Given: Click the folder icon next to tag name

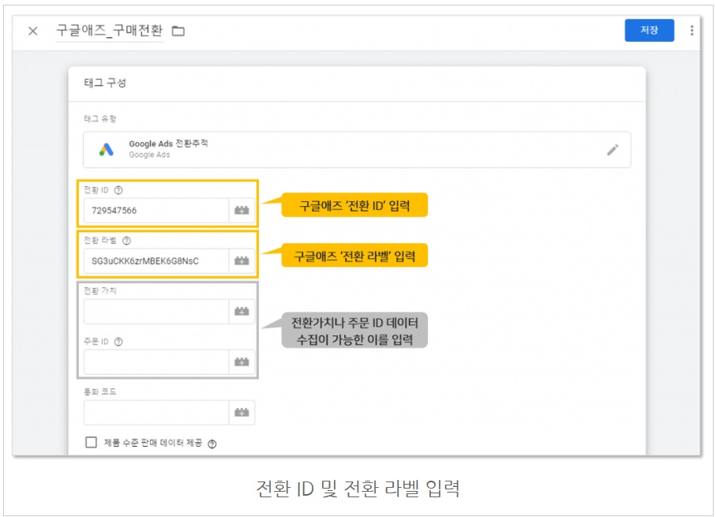Looking at the screenshot, I should point(178,31).
